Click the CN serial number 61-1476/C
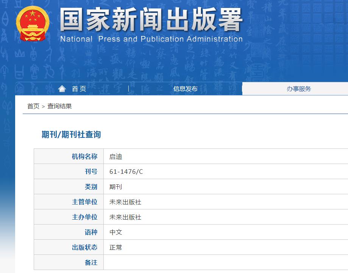The height and width of the screenshot is (273, 348). point(125,171)
